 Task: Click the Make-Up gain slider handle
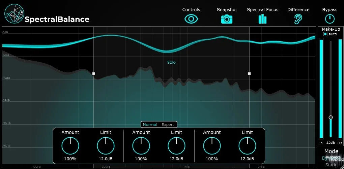[x=331, y=117]
